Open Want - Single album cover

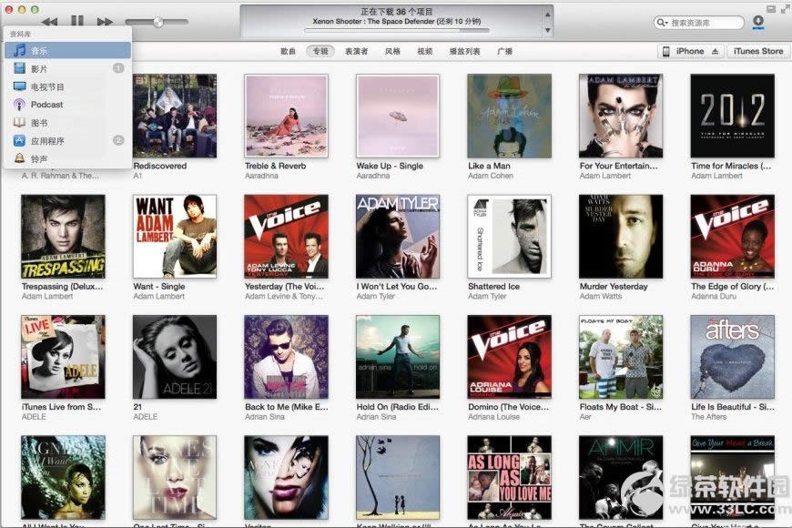point(175,237)
